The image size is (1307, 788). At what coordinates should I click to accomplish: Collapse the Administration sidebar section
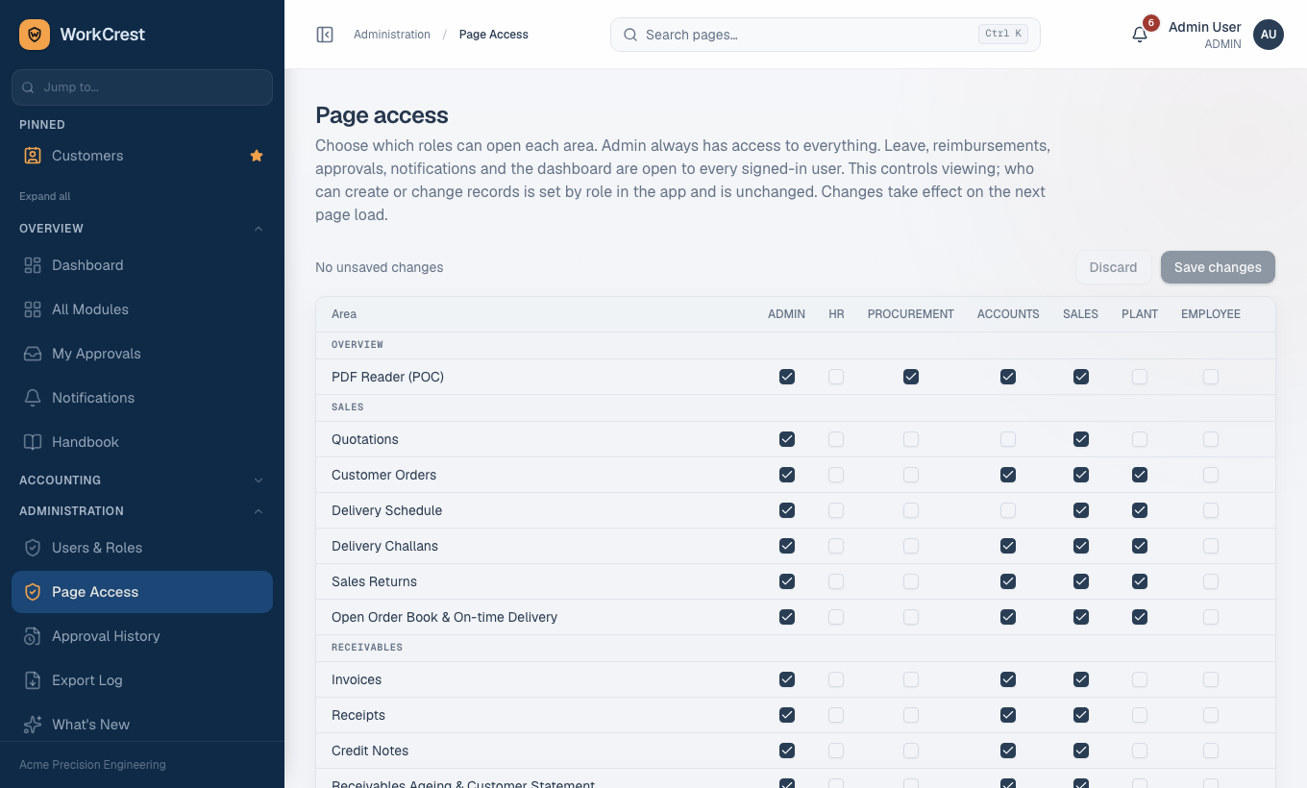point(142,511)
